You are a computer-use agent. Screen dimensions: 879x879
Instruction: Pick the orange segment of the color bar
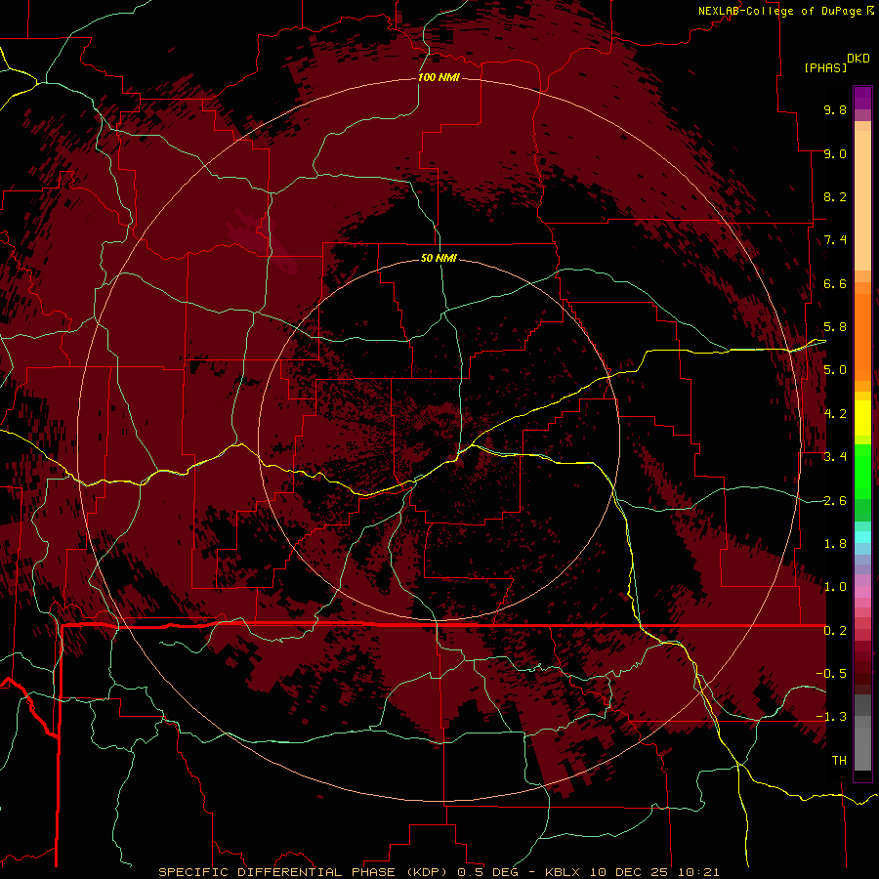click(x=862, y=336)
